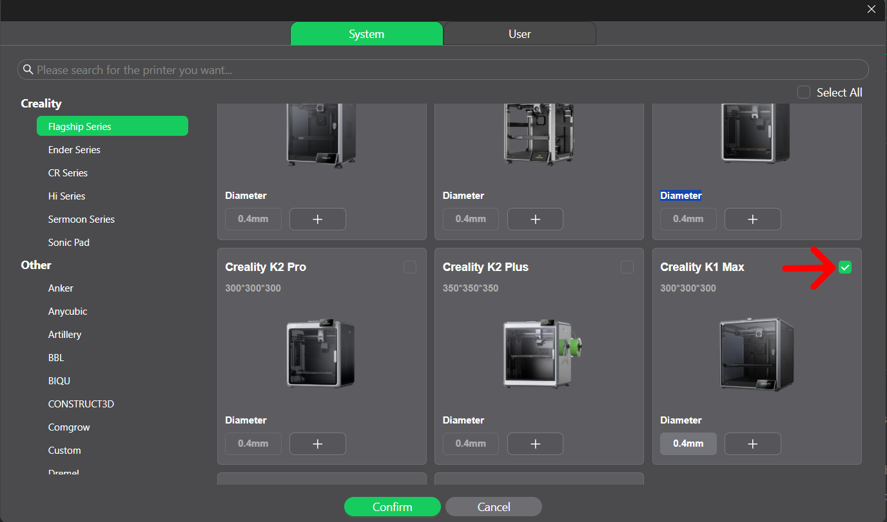Image resolution: width=887 pixels, height=522 pixels.
Task: Check the Creality K2 Plus checkbox
Action: pyautogui.click(x=627, y=267)
